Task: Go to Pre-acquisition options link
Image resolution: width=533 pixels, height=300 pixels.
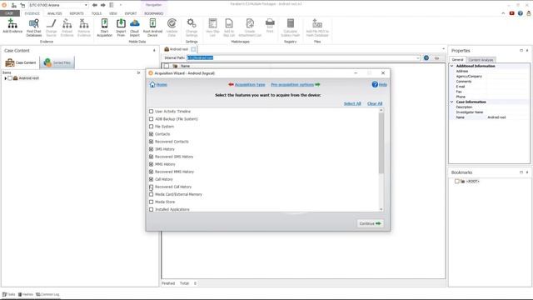Action: pos(292,84)
